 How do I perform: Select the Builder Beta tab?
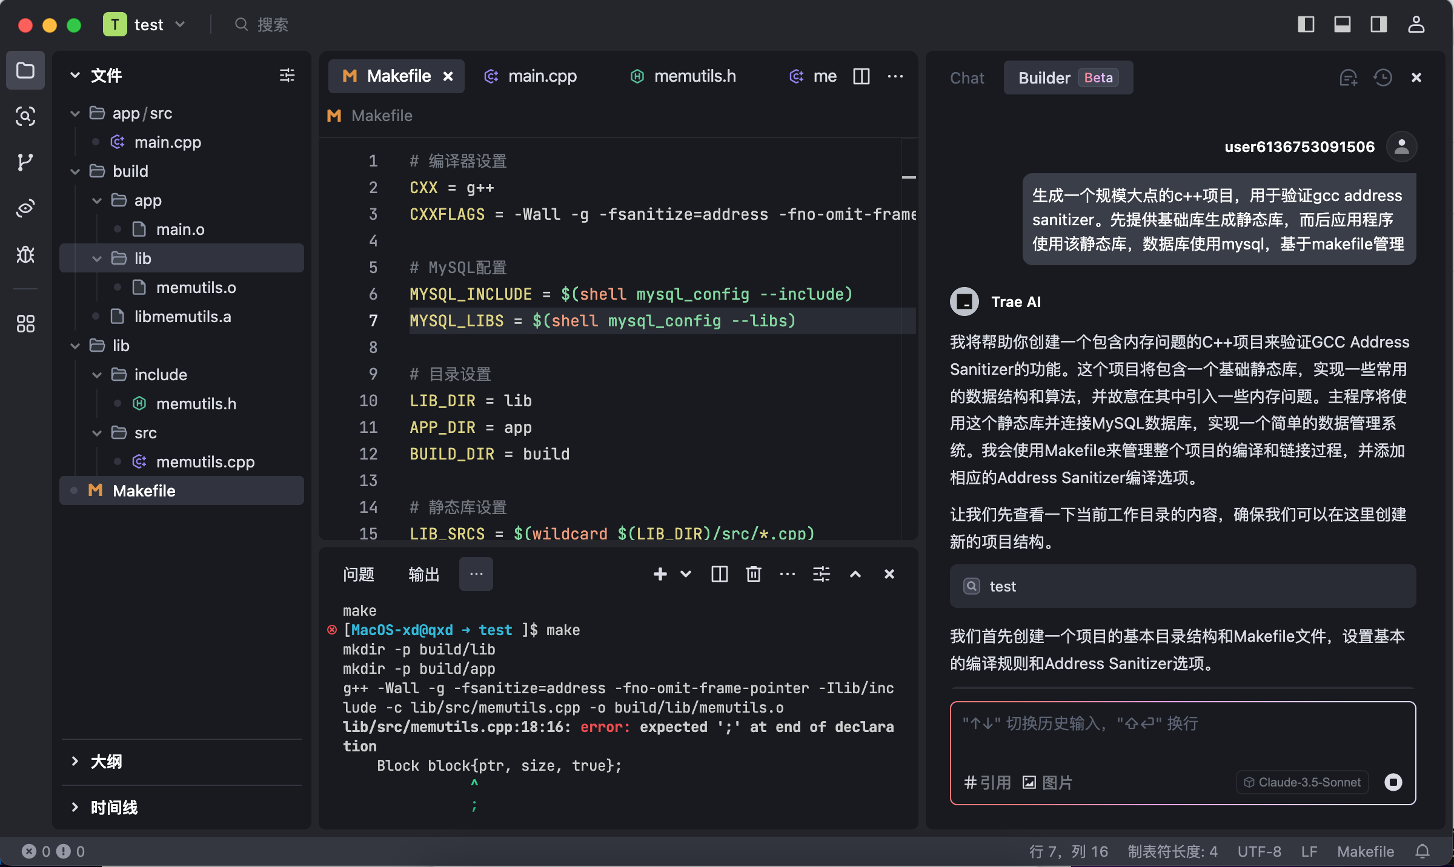click(x=1069, y=77)
